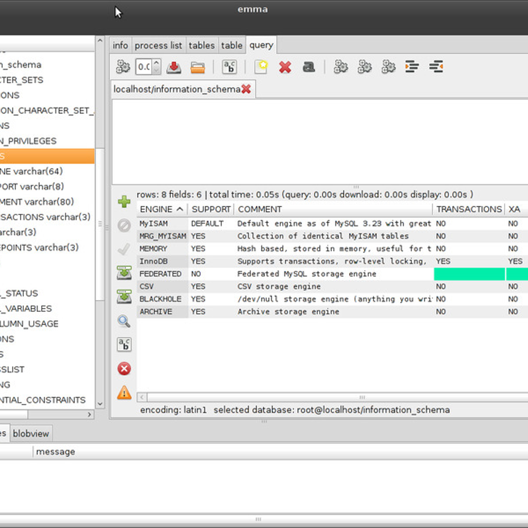528x528 pixels.
Task: Click the execute query gears icon
Action: point(123,67)
